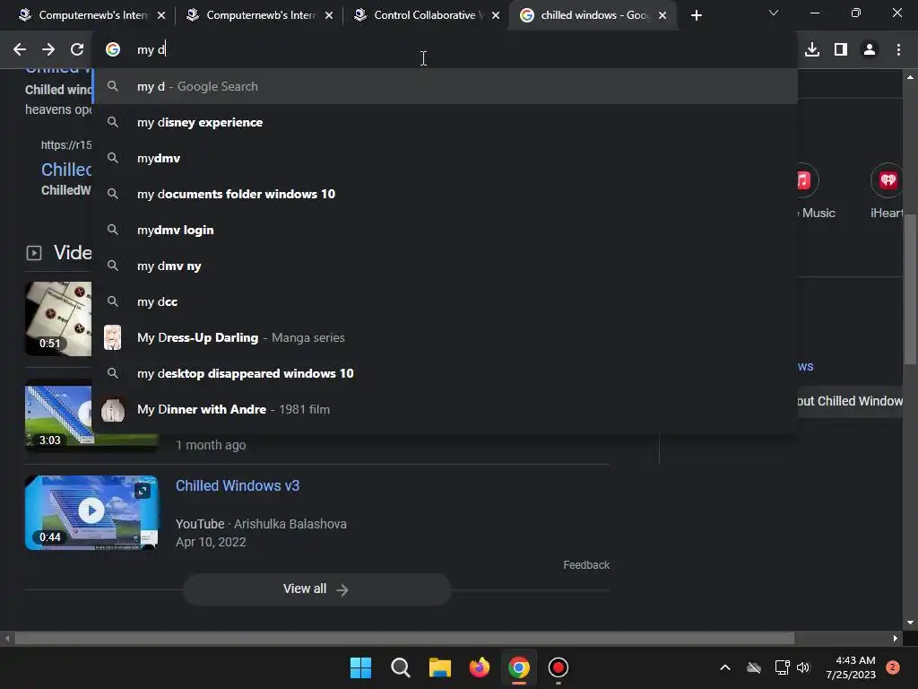918x689 pixels.
Task: Open the clock showing 4:43 AM
Action: (x=851, y=667)
